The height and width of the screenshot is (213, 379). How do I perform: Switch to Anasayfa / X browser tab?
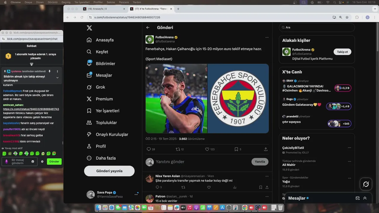[x=104, y=9]
